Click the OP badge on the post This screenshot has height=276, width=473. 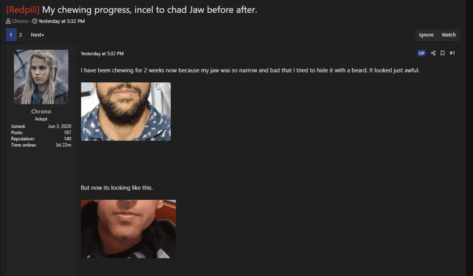pyautogui.click(x=421, y=53)
